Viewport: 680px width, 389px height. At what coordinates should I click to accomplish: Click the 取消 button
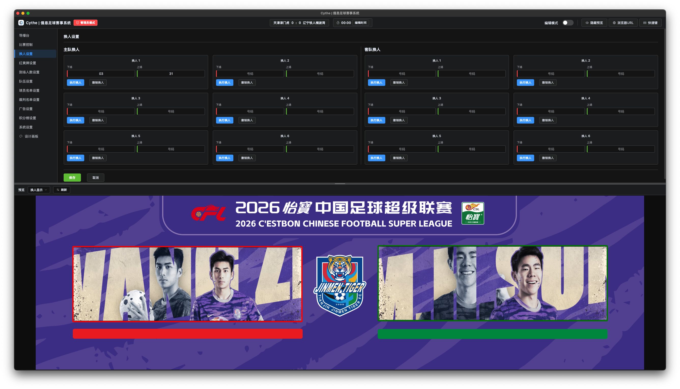[95, 178]
